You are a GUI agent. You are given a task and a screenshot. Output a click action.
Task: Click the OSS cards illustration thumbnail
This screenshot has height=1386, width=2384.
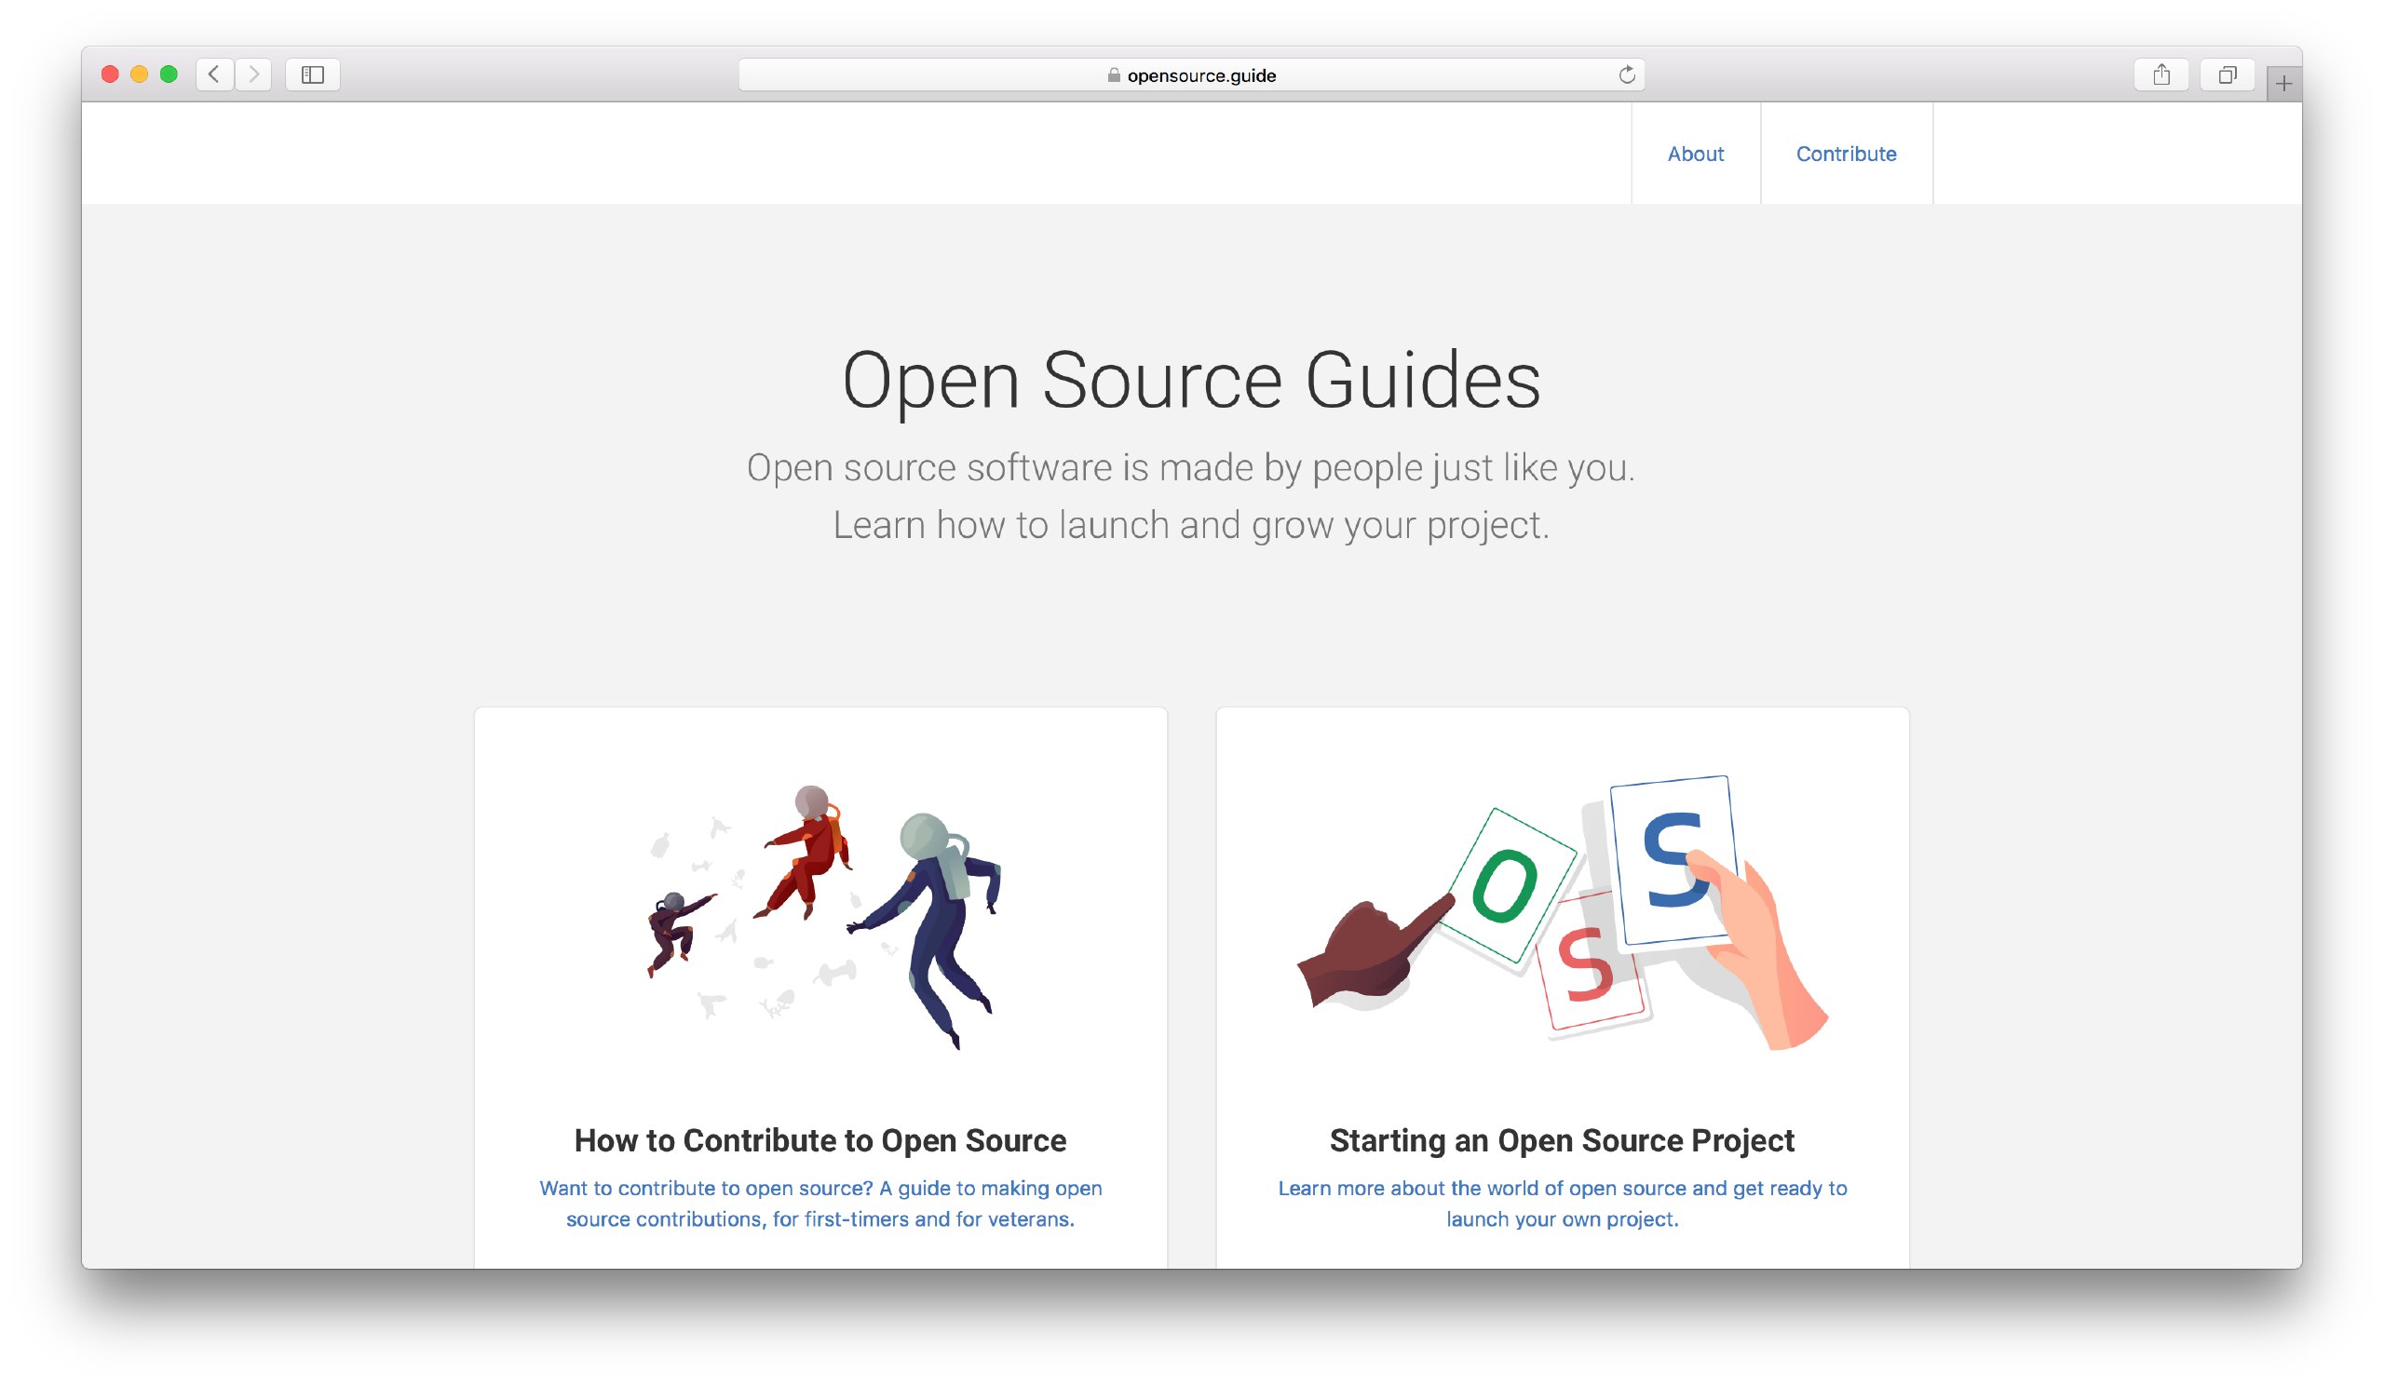[1562, 912]
